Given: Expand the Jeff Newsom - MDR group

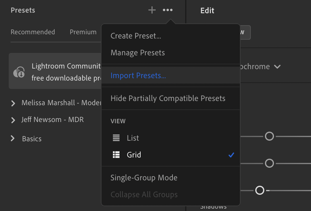Looking at the screenshot, I should (13, 120).
